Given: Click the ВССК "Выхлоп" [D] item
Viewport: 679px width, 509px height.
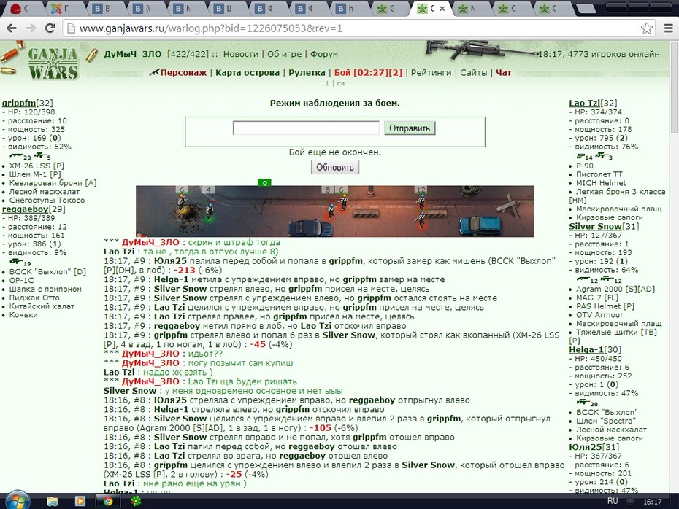Looking at the screenshot, I should coord(47,271).
